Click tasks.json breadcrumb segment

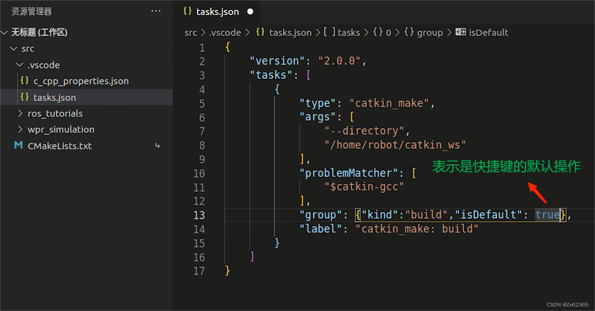pos(290,33)
